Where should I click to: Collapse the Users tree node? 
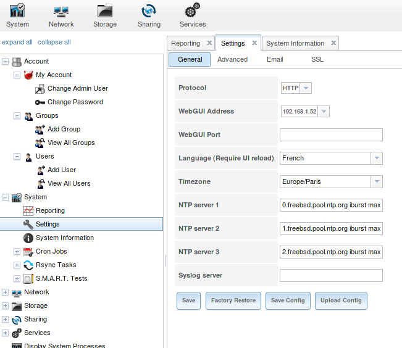[17, 157]
